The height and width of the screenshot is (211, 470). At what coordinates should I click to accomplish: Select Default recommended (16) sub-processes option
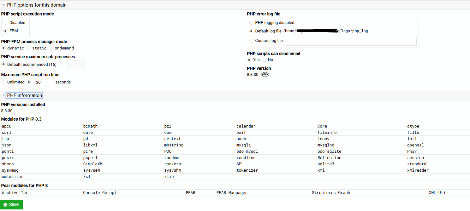click(x=3, y=65)
